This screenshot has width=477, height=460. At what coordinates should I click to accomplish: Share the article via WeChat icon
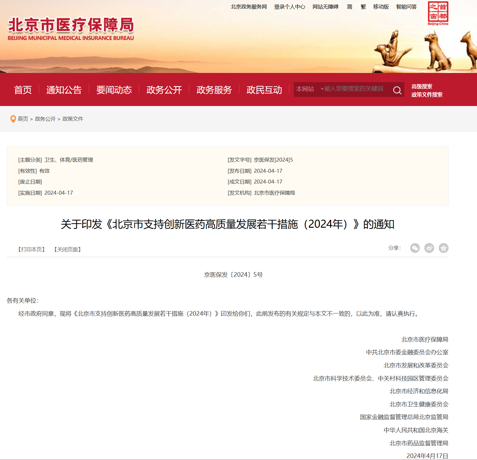pyautogui.click(x=415, y=248)
